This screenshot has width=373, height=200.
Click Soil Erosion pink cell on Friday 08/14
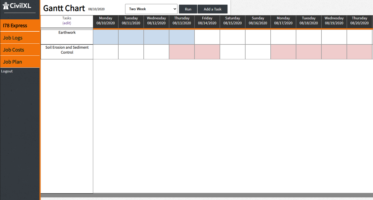click(207, 52)
